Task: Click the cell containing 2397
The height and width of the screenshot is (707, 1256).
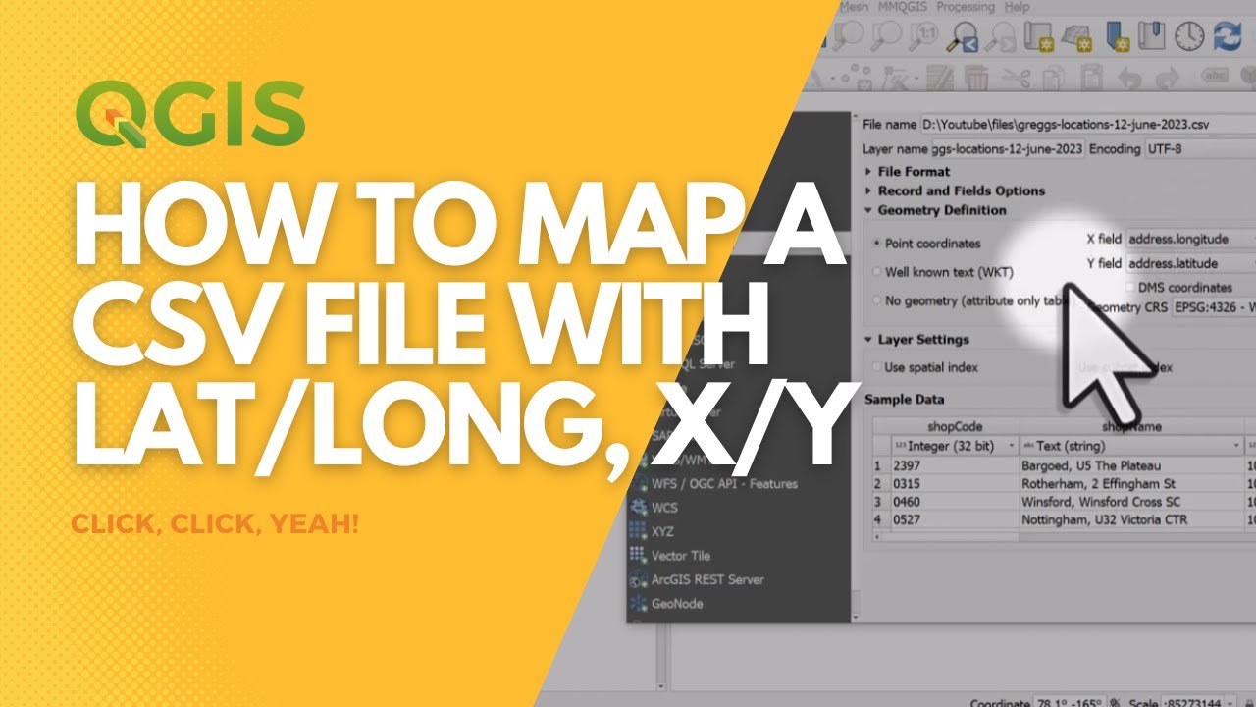Action: (x=954, y=465)
